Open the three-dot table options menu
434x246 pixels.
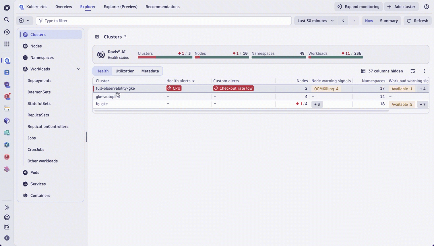point(424,71)
